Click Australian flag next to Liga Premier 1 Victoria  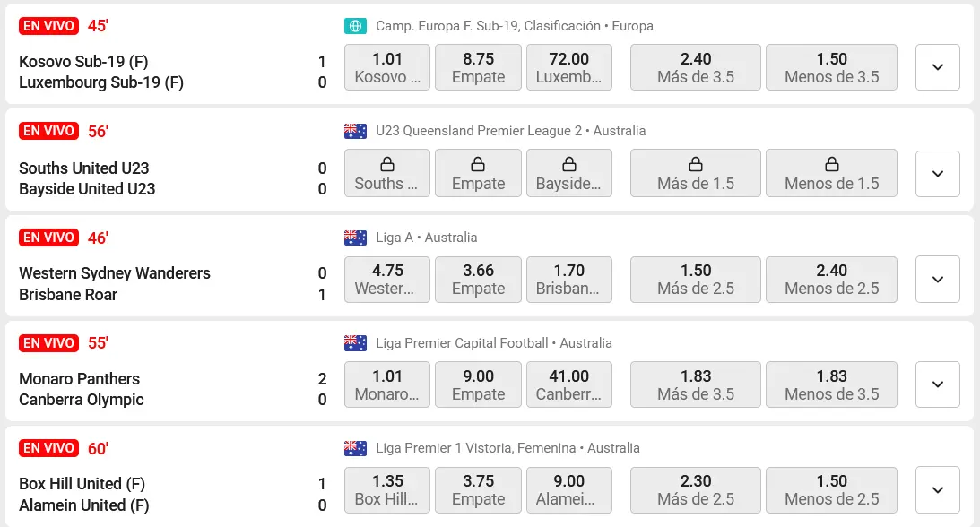tap(355, 448)
